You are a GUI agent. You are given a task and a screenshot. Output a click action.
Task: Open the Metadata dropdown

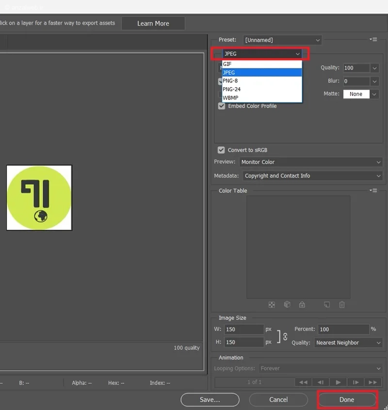(312, 176)
